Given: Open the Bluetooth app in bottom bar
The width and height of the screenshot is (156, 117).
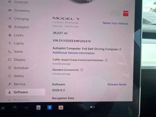Looking at the screenshot, I should (x=49, y=108).
